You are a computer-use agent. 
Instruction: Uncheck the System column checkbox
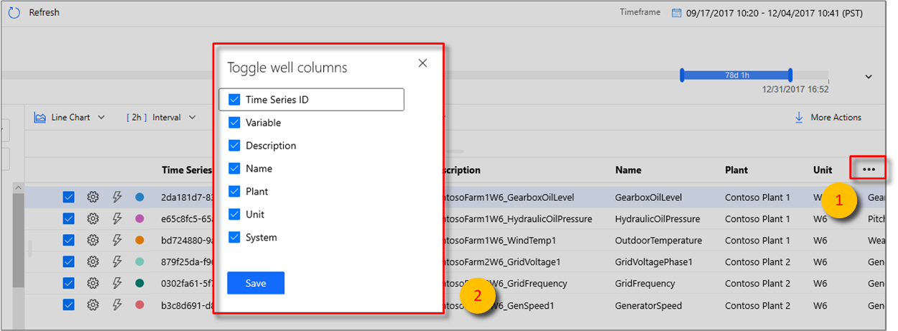[x=233, y=238]
